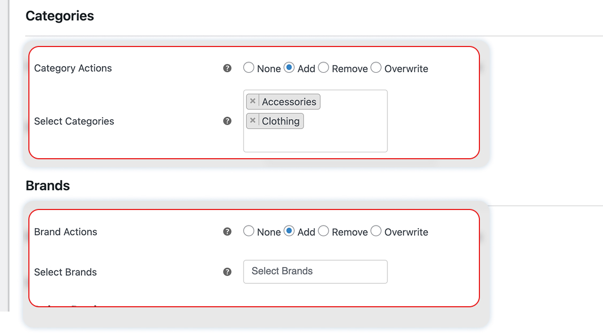Click the Clothing tag label

pyautogui.click(x=281, y=121)
